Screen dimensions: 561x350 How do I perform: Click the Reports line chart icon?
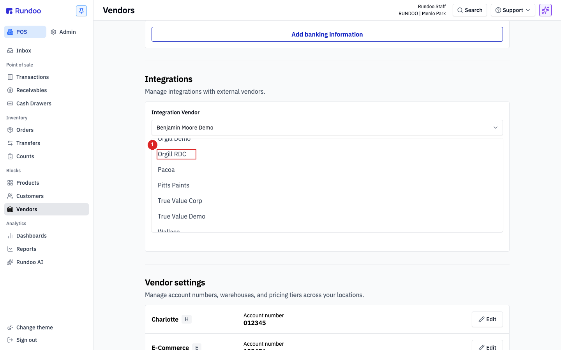click(10, 249)
